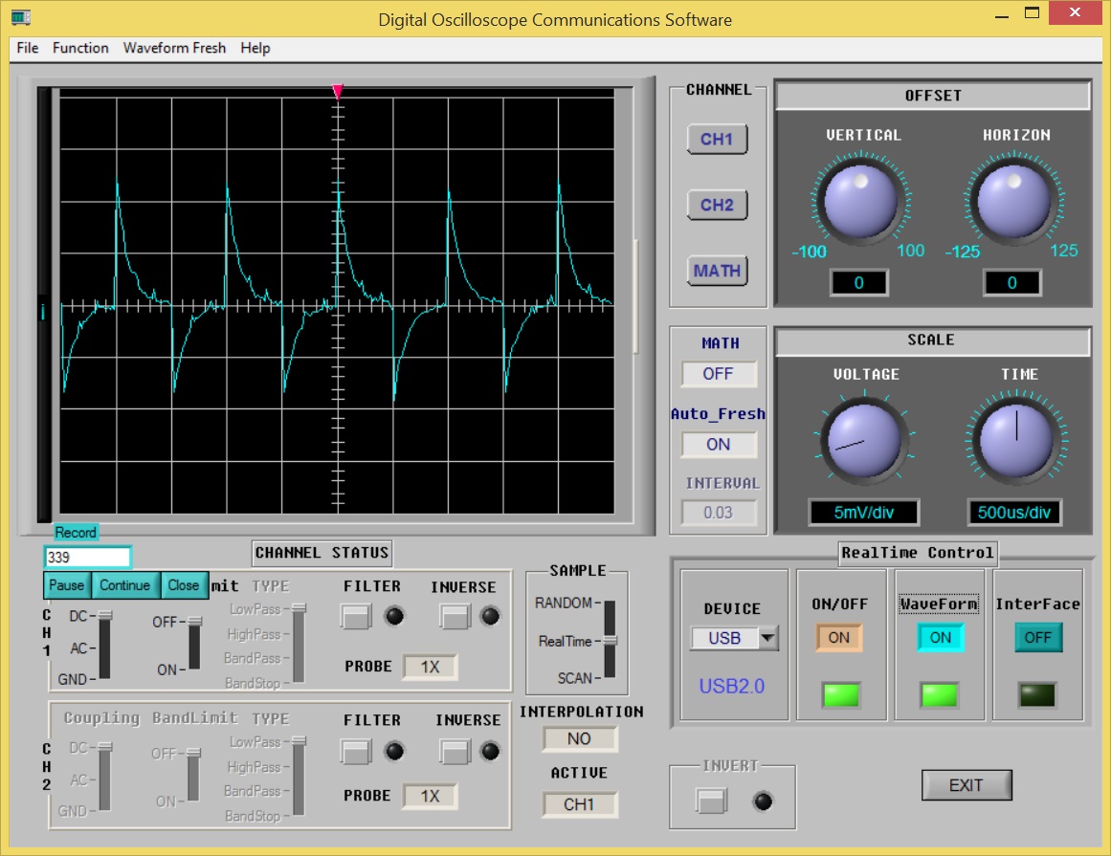The width and height of the screenshot is (1111, 856).
Task: Click the vertical offset value field
Action: tap(858, 283)
